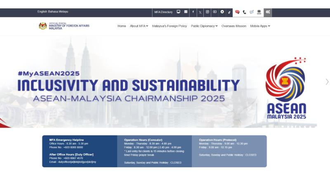Click the duty officer email address line
The height and width of the screenshot is (183, 330).
(x=73, y=162)
